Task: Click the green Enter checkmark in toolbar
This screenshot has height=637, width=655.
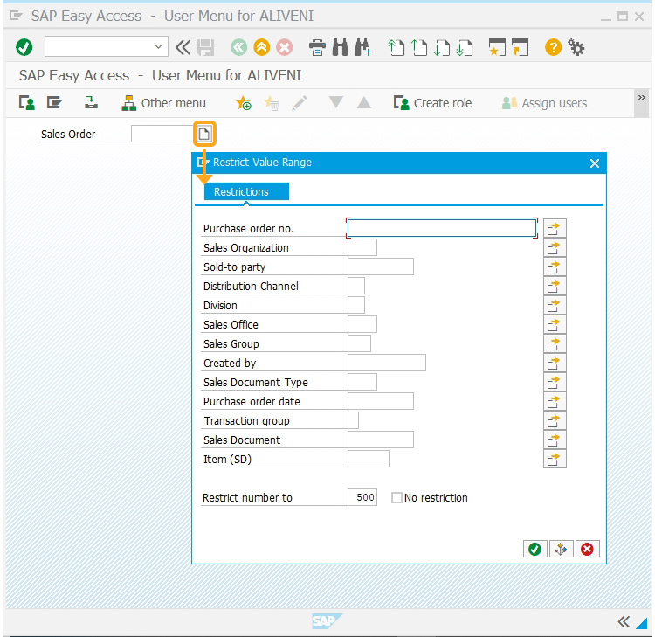Action: (x=24, y=47)
